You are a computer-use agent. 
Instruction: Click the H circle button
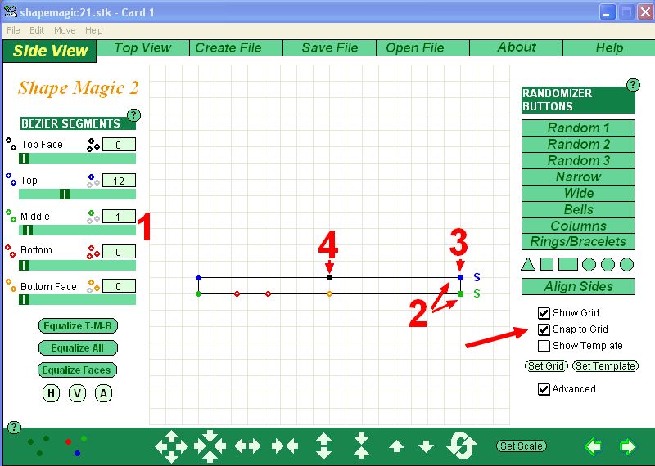point(51,393)
